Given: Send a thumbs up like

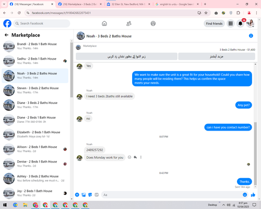Looking at the screenshot, I should tap(253, 195).
